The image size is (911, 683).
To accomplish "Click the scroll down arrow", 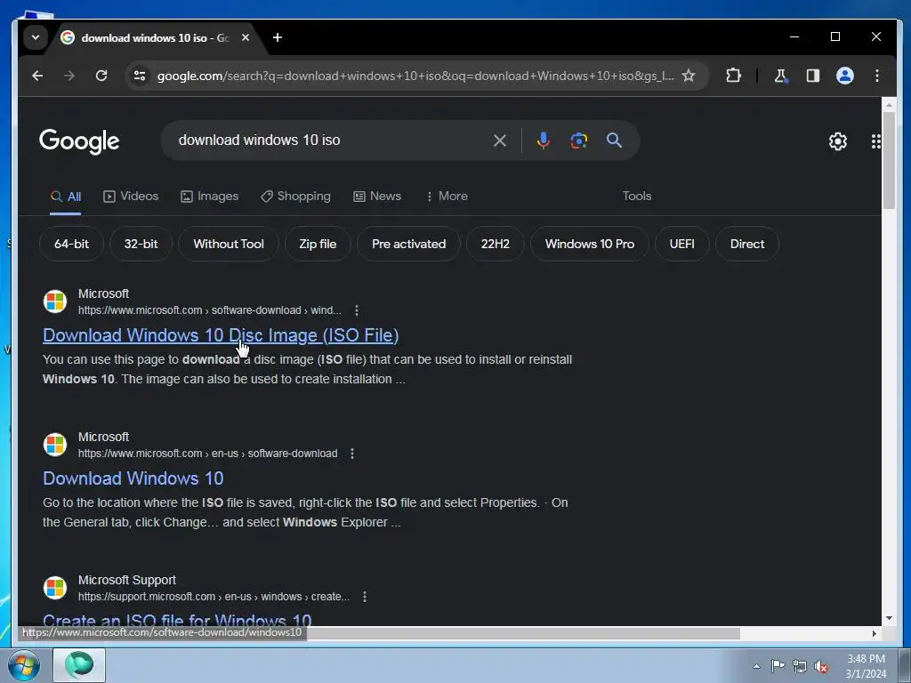I will 889,618.
